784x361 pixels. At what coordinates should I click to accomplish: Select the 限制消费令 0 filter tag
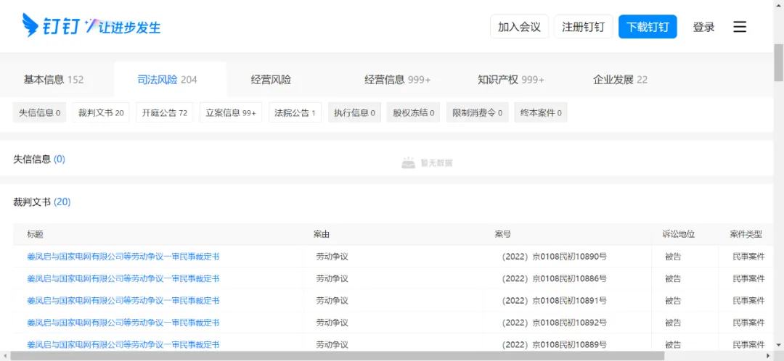477,112
